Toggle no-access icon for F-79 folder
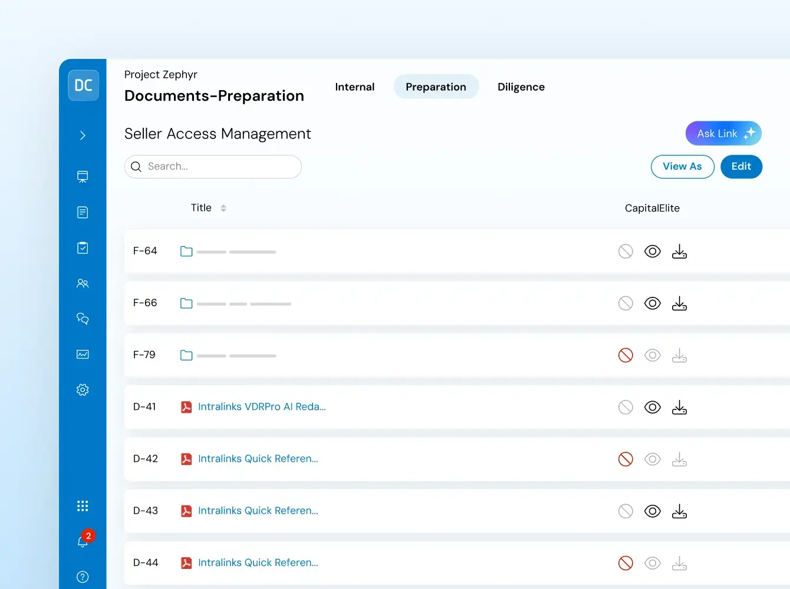 pyautogui.click(x=626, y=355)
